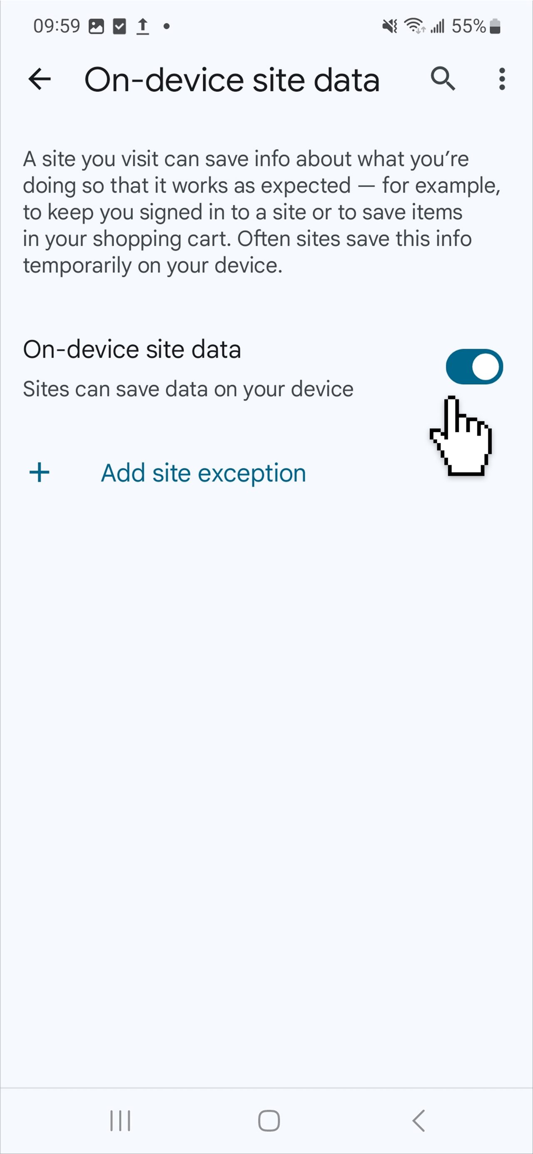Tap 'Sites can save data on your device' subtitle
This screenshot has width=533, height=1154.
click(x=188, y=389)
